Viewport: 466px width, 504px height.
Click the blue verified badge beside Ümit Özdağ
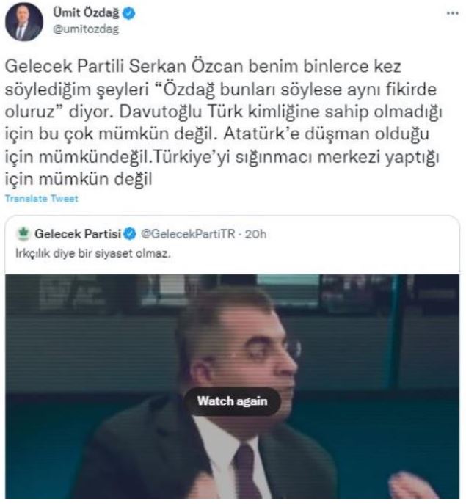point(129,14)
